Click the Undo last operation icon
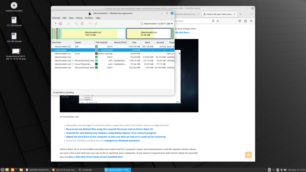This screenshot has height=172, width=306. point(90,24)
